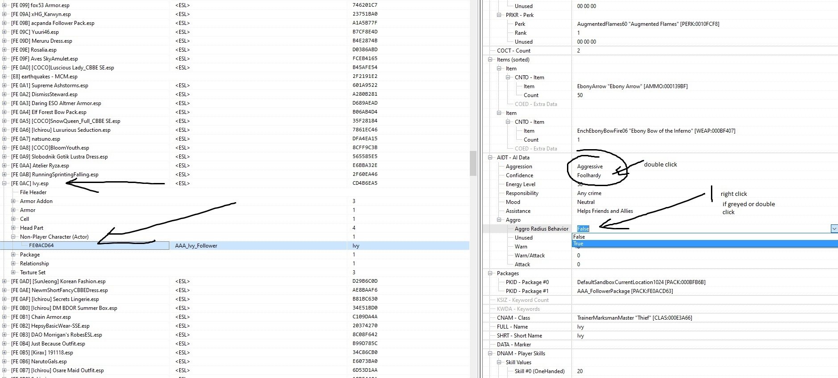Click the CRC value CD4B6EA5 for Ivy.esp
The width and height of the screenshot is (838, 378).
click(x=365, y=183)
